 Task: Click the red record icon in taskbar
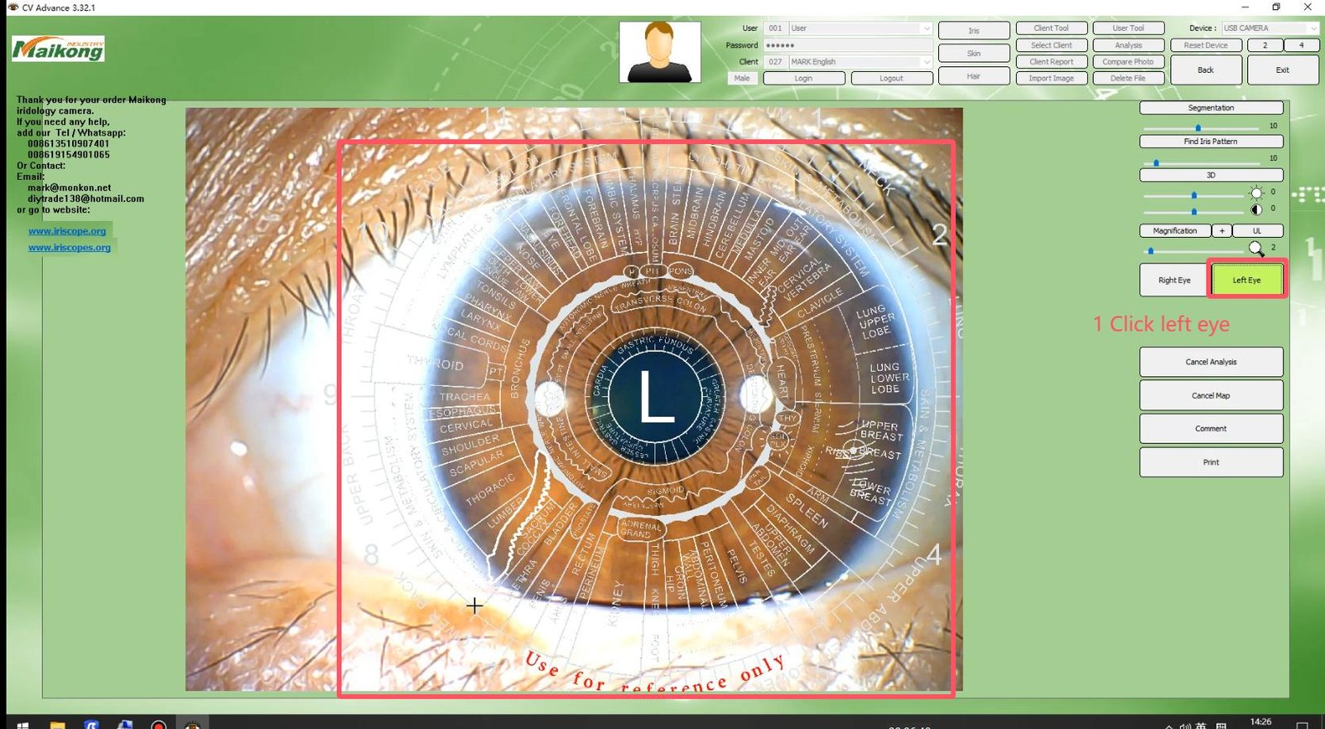point(158,725)
